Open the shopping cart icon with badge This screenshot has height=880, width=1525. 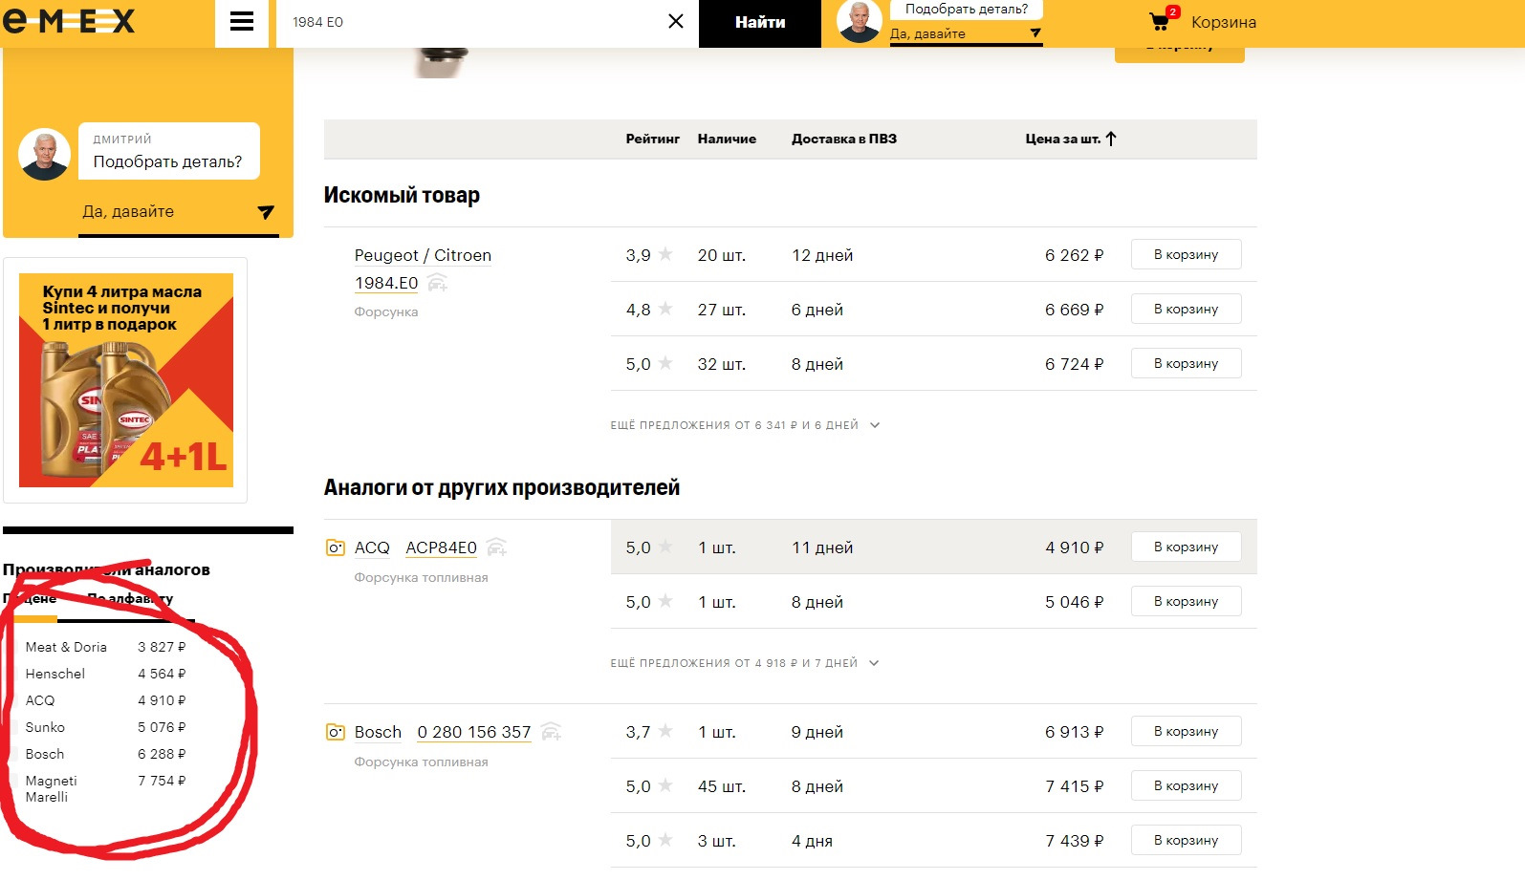pos(1164,19)
